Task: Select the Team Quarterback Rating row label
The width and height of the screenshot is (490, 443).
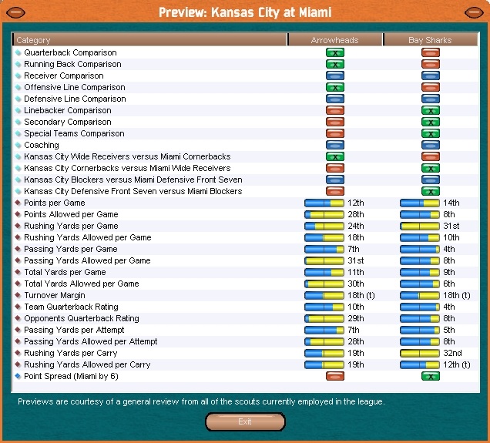Action: [x=71, y=307]
